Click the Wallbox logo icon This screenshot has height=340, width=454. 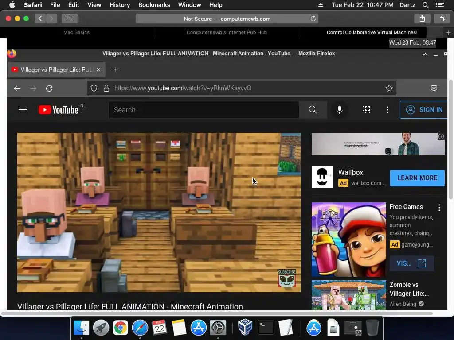[322, 177]
